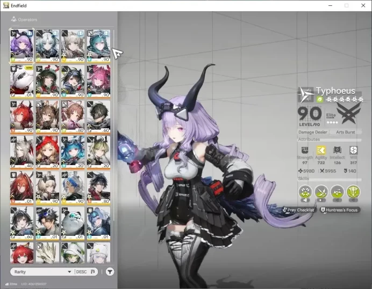This screenshot has width=372, height=289.
Task: Select the long red-haired level 01 operator card
Action: click(22, 188)
